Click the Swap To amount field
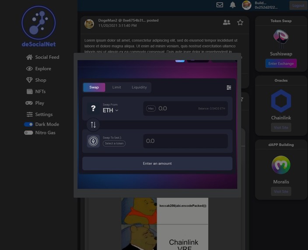This screenshot has height=250, width=308. [x=185, y=141]
